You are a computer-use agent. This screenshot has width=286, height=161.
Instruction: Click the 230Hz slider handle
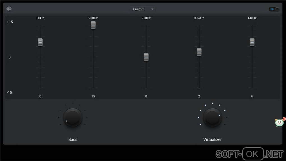point(93,25)
